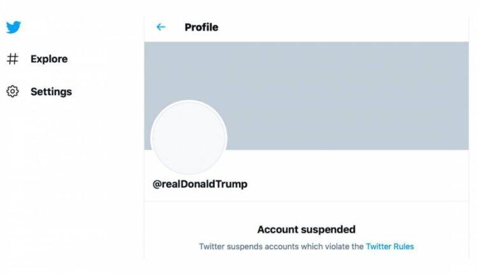Open Explore from the sidebar label
The height and width of the screenshot is (274, 478).
pyautogui.click(x=49, y=59)
